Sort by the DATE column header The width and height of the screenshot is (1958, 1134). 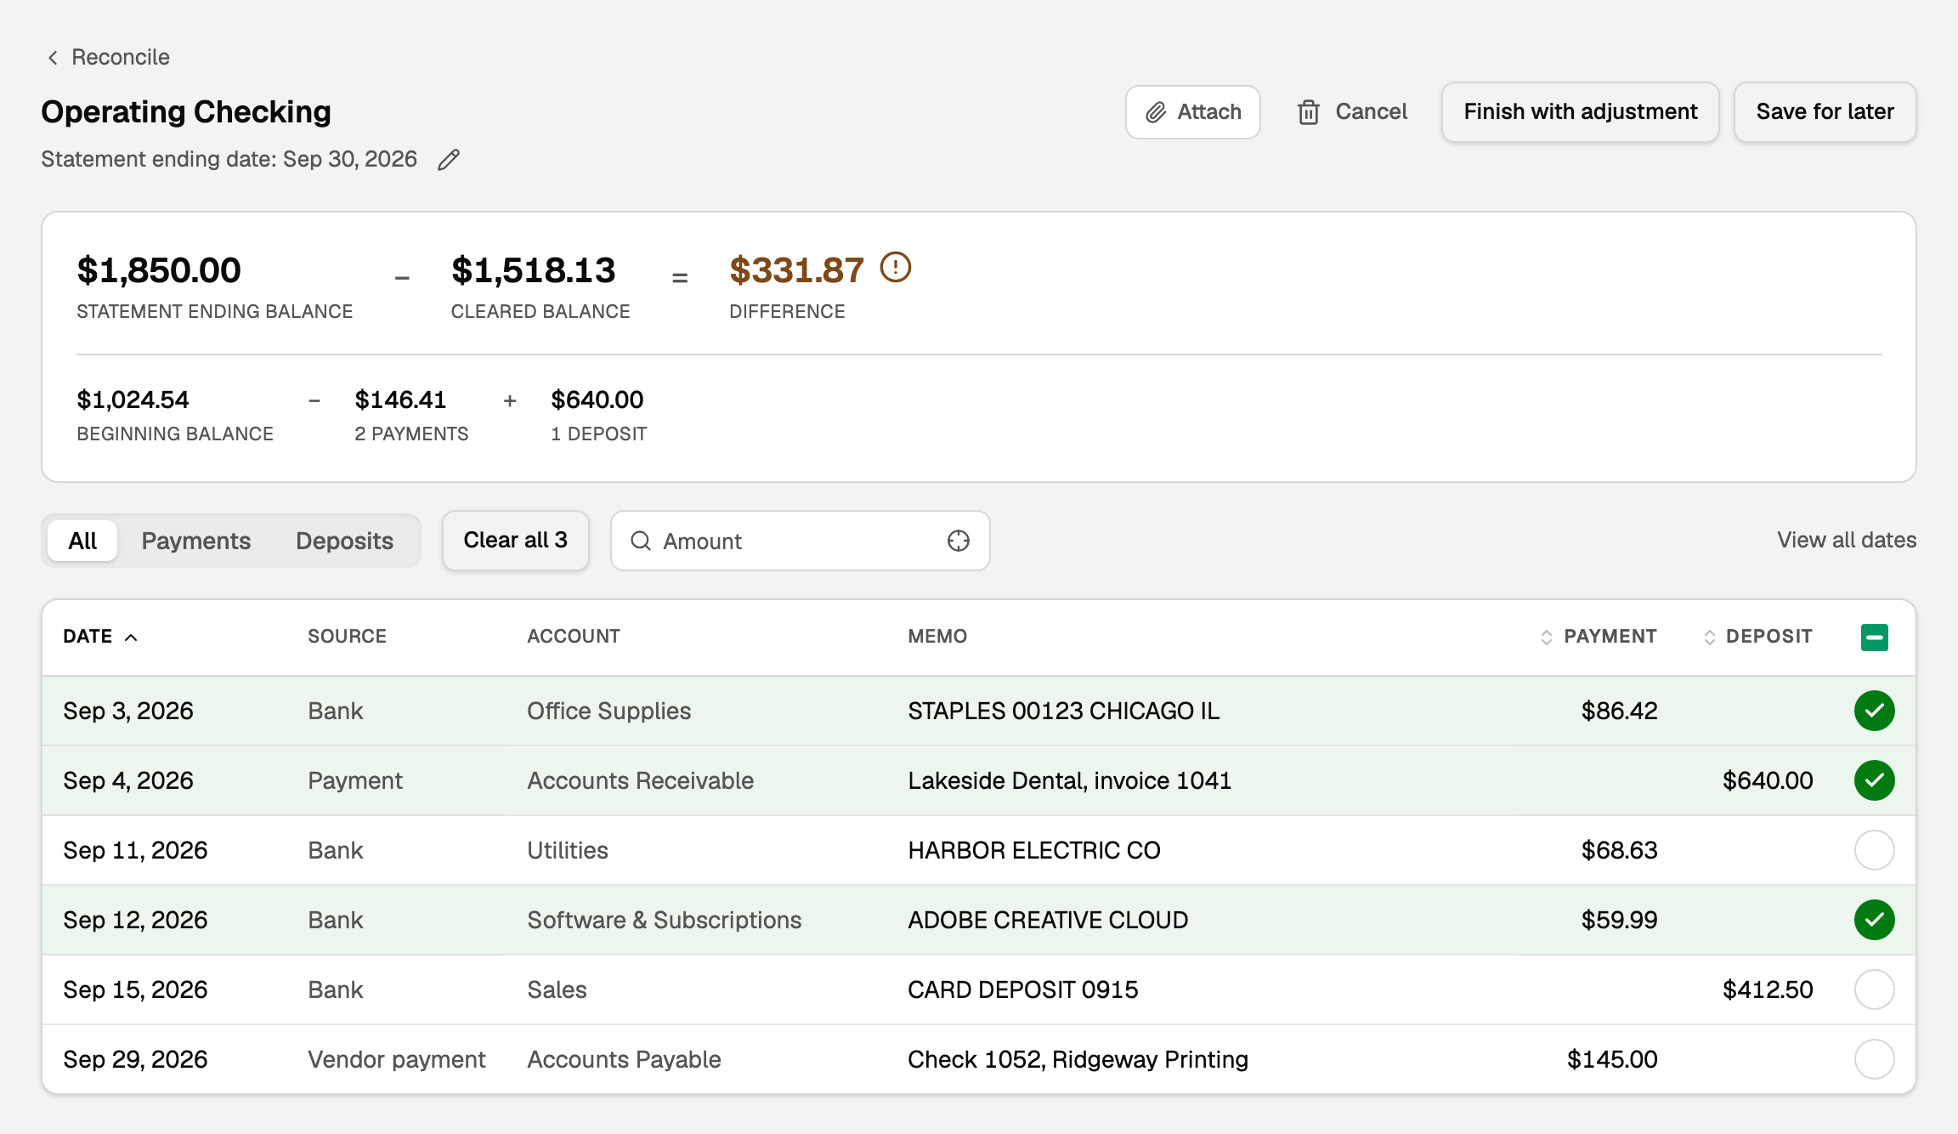click(99, 637)
